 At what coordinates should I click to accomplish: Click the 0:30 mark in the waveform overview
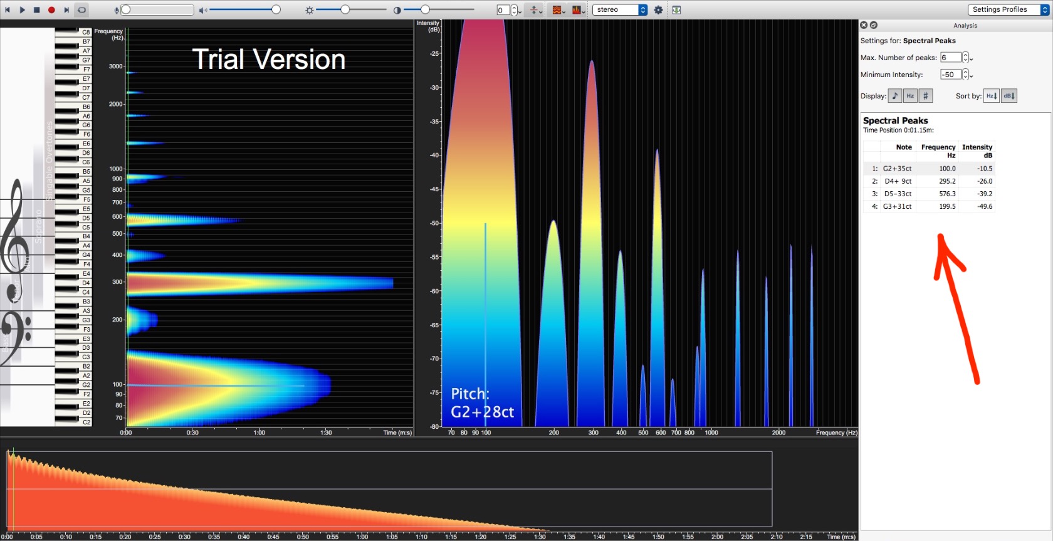(x=184, y=537)
